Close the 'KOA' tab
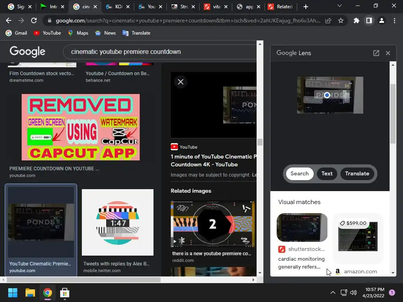The image size is (403, 302). [x=128, y=7]
